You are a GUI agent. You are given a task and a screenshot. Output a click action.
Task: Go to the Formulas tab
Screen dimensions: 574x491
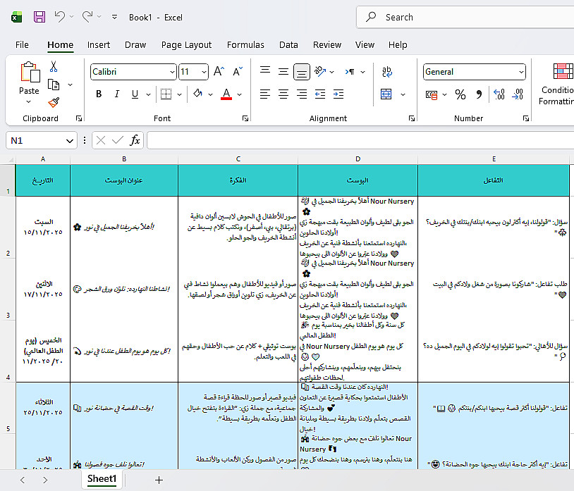(x=245, y=44)
